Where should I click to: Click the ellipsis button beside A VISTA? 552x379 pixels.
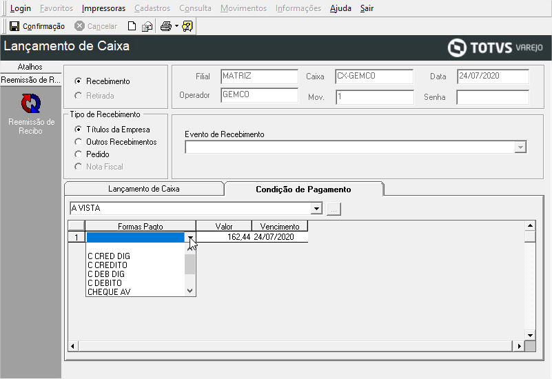tap(334, 209)
